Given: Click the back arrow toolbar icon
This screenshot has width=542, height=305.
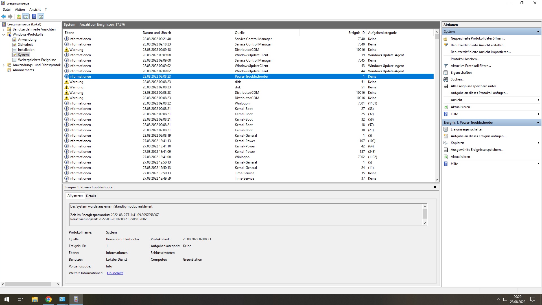Looking at the screenshot, I should (4, 16).
